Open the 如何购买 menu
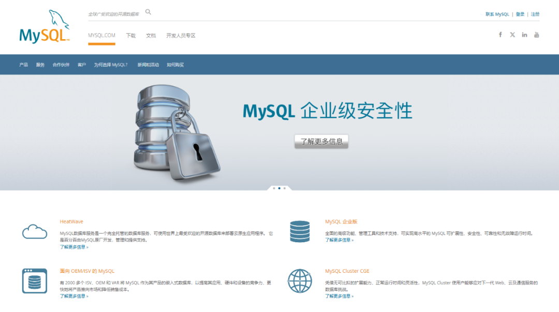 [175, 65]
